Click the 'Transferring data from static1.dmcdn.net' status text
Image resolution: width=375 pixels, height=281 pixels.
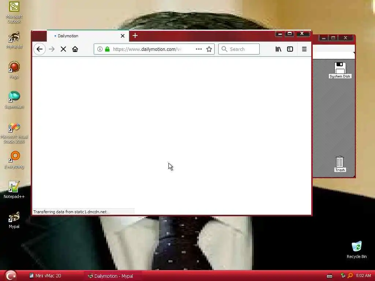(71, 212)
